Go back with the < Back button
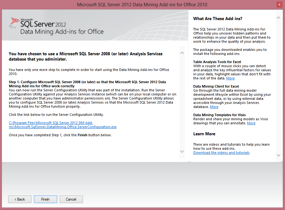Screen dimensions: 285x210 [x=19, y=199]
